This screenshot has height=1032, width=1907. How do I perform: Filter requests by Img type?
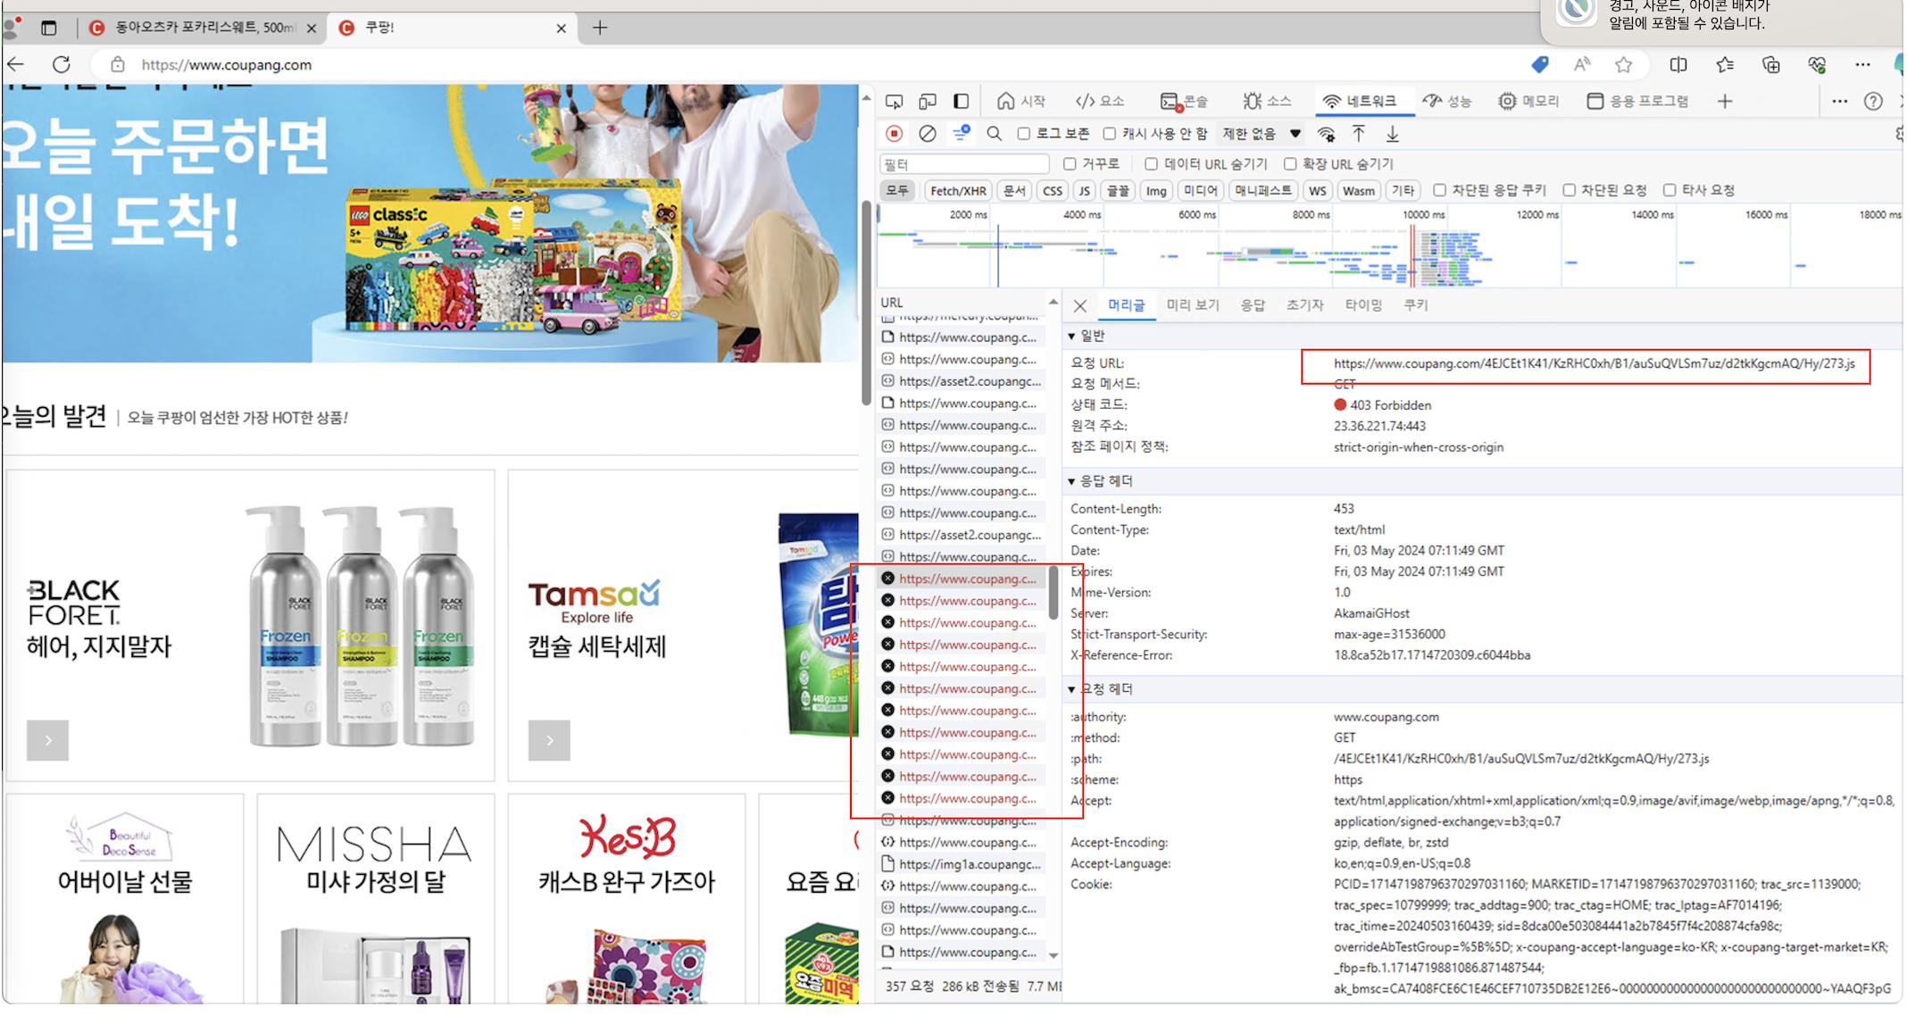point(1156,191)
